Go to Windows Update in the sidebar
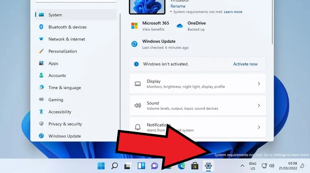Image resolution: width=310 pixels, height=173 pixels. coord(76,136)
